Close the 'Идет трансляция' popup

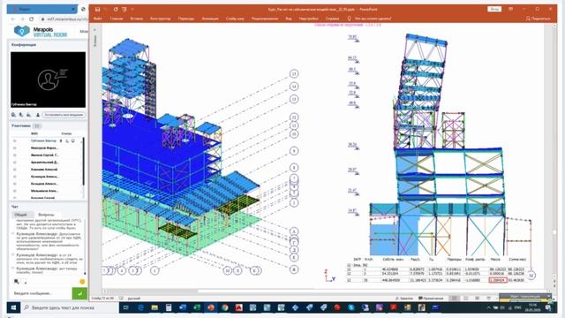tap(548, 296)
